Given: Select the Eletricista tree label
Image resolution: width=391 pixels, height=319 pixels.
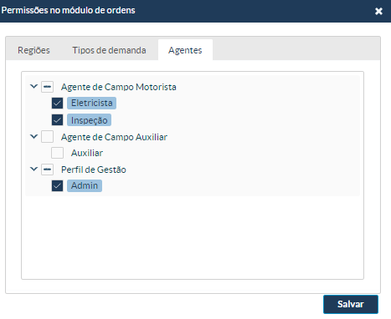Looking at the screenshot, I should point(91,103).
